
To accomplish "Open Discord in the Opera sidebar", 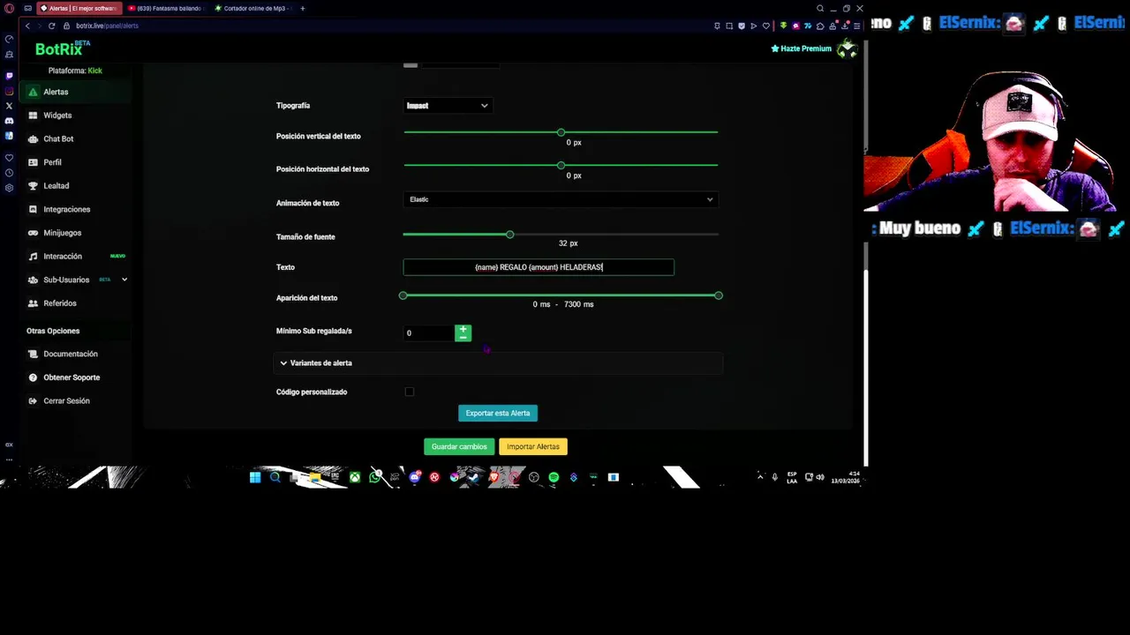I will (x=10, y=121).
